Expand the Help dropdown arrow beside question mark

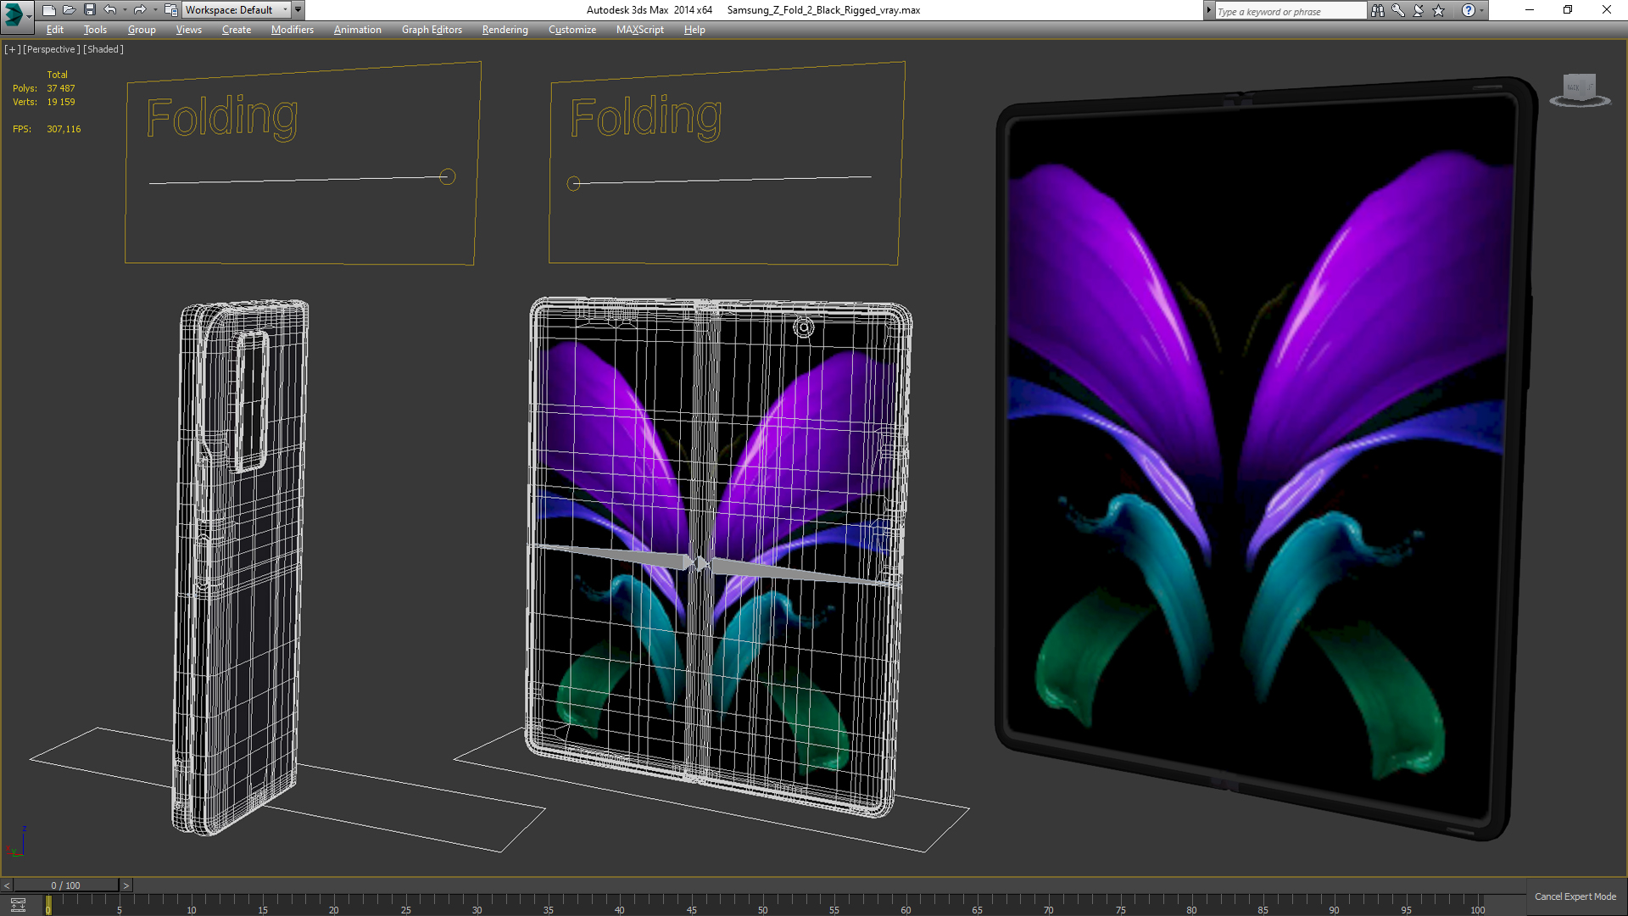coord(1481,10)
